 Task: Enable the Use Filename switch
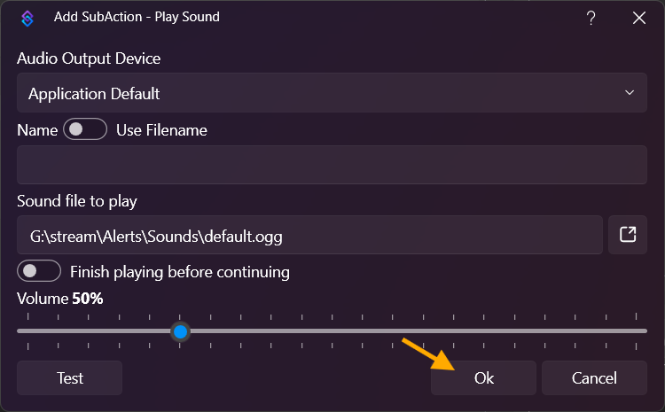tap(84, 129)
